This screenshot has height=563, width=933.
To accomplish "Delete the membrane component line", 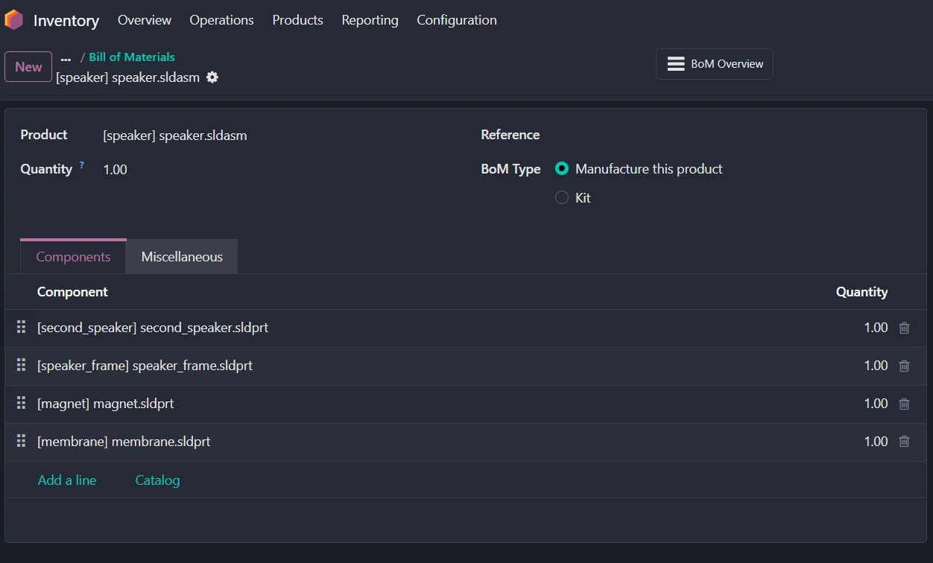I will 904,442.
